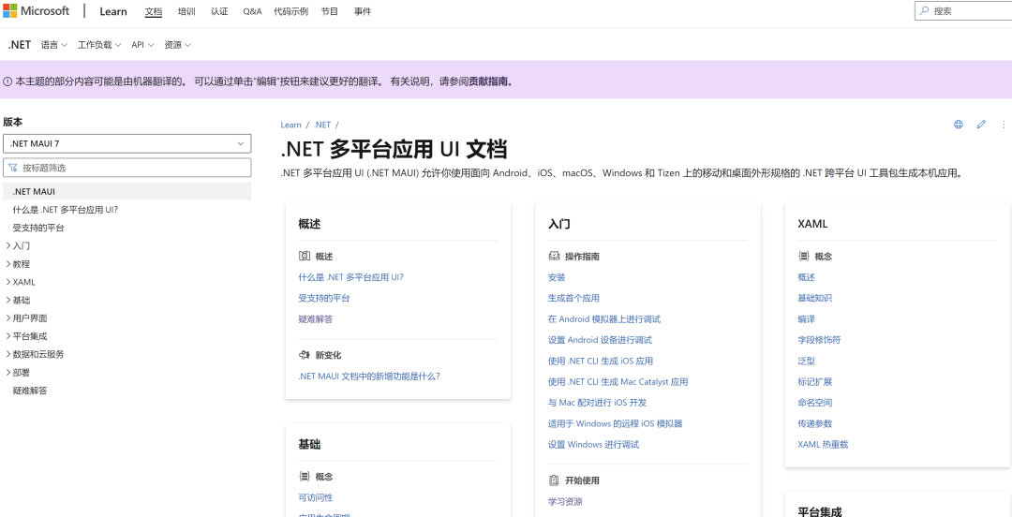Open the .NET MAUI 7 version dropdown

coord(127,143)
